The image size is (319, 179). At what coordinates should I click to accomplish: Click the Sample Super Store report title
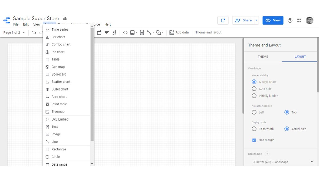click(36, 18)
